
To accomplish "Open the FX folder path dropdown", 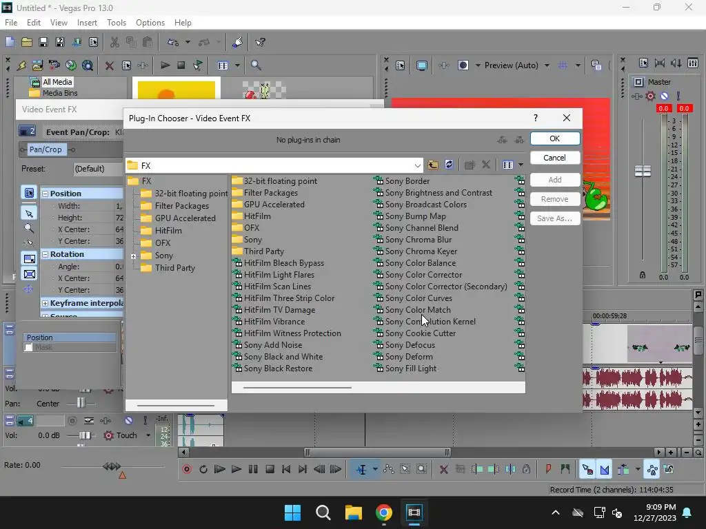I will tap(417, 165).
